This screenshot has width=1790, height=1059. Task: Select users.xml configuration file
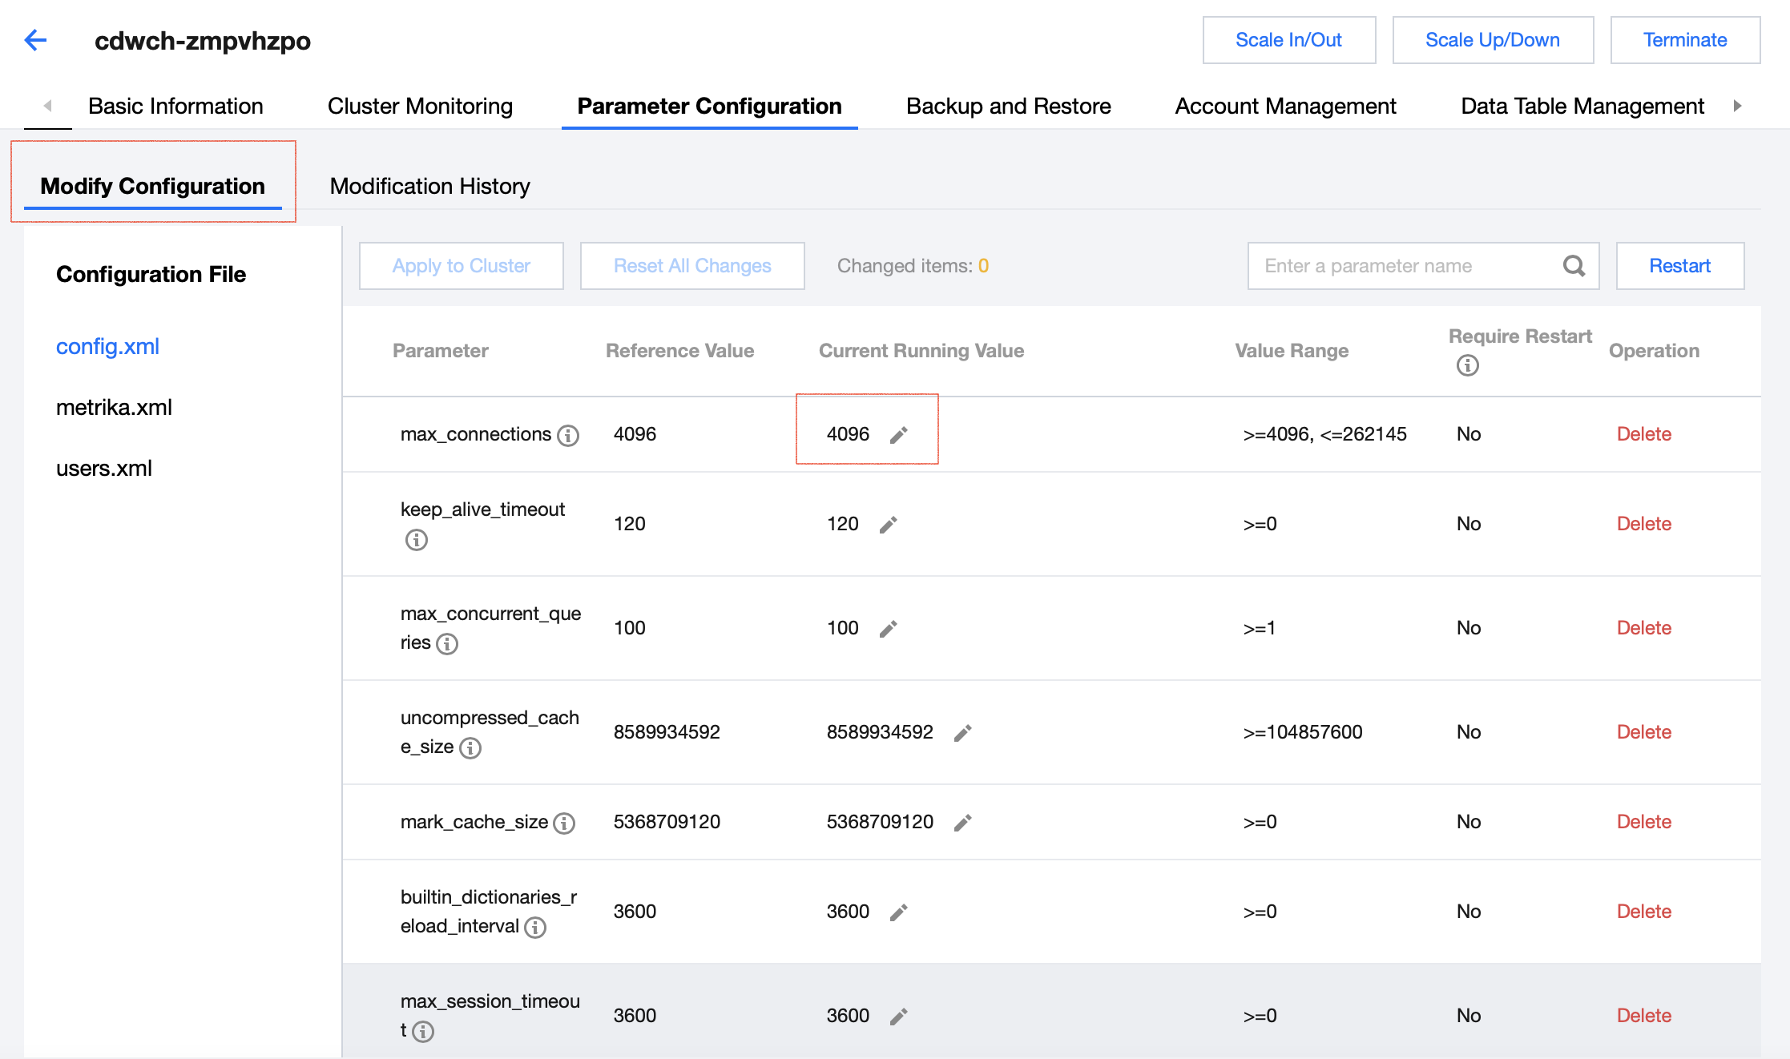[x=104, y=468]
